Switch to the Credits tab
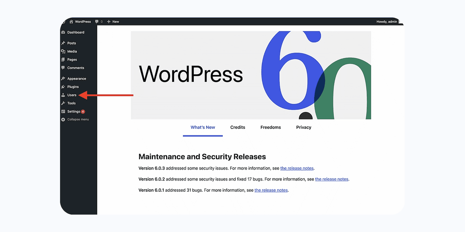465x232 pixels. 238,127
